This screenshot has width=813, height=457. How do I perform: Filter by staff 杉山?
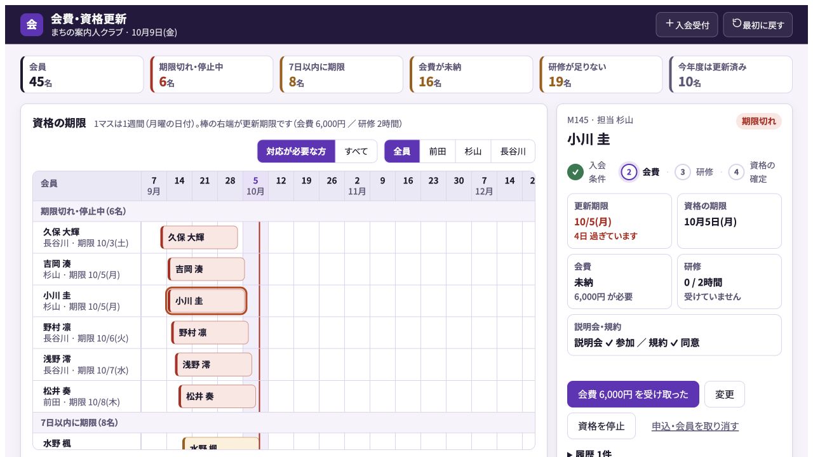pyautogui.click(x=473, y=152)
